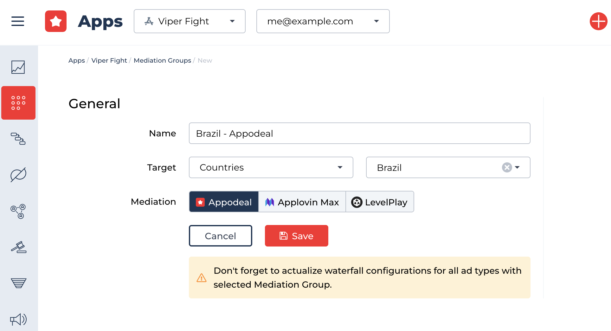The image size is (611, 331).
Task: Open the hamburger menu
Action: 18,21
